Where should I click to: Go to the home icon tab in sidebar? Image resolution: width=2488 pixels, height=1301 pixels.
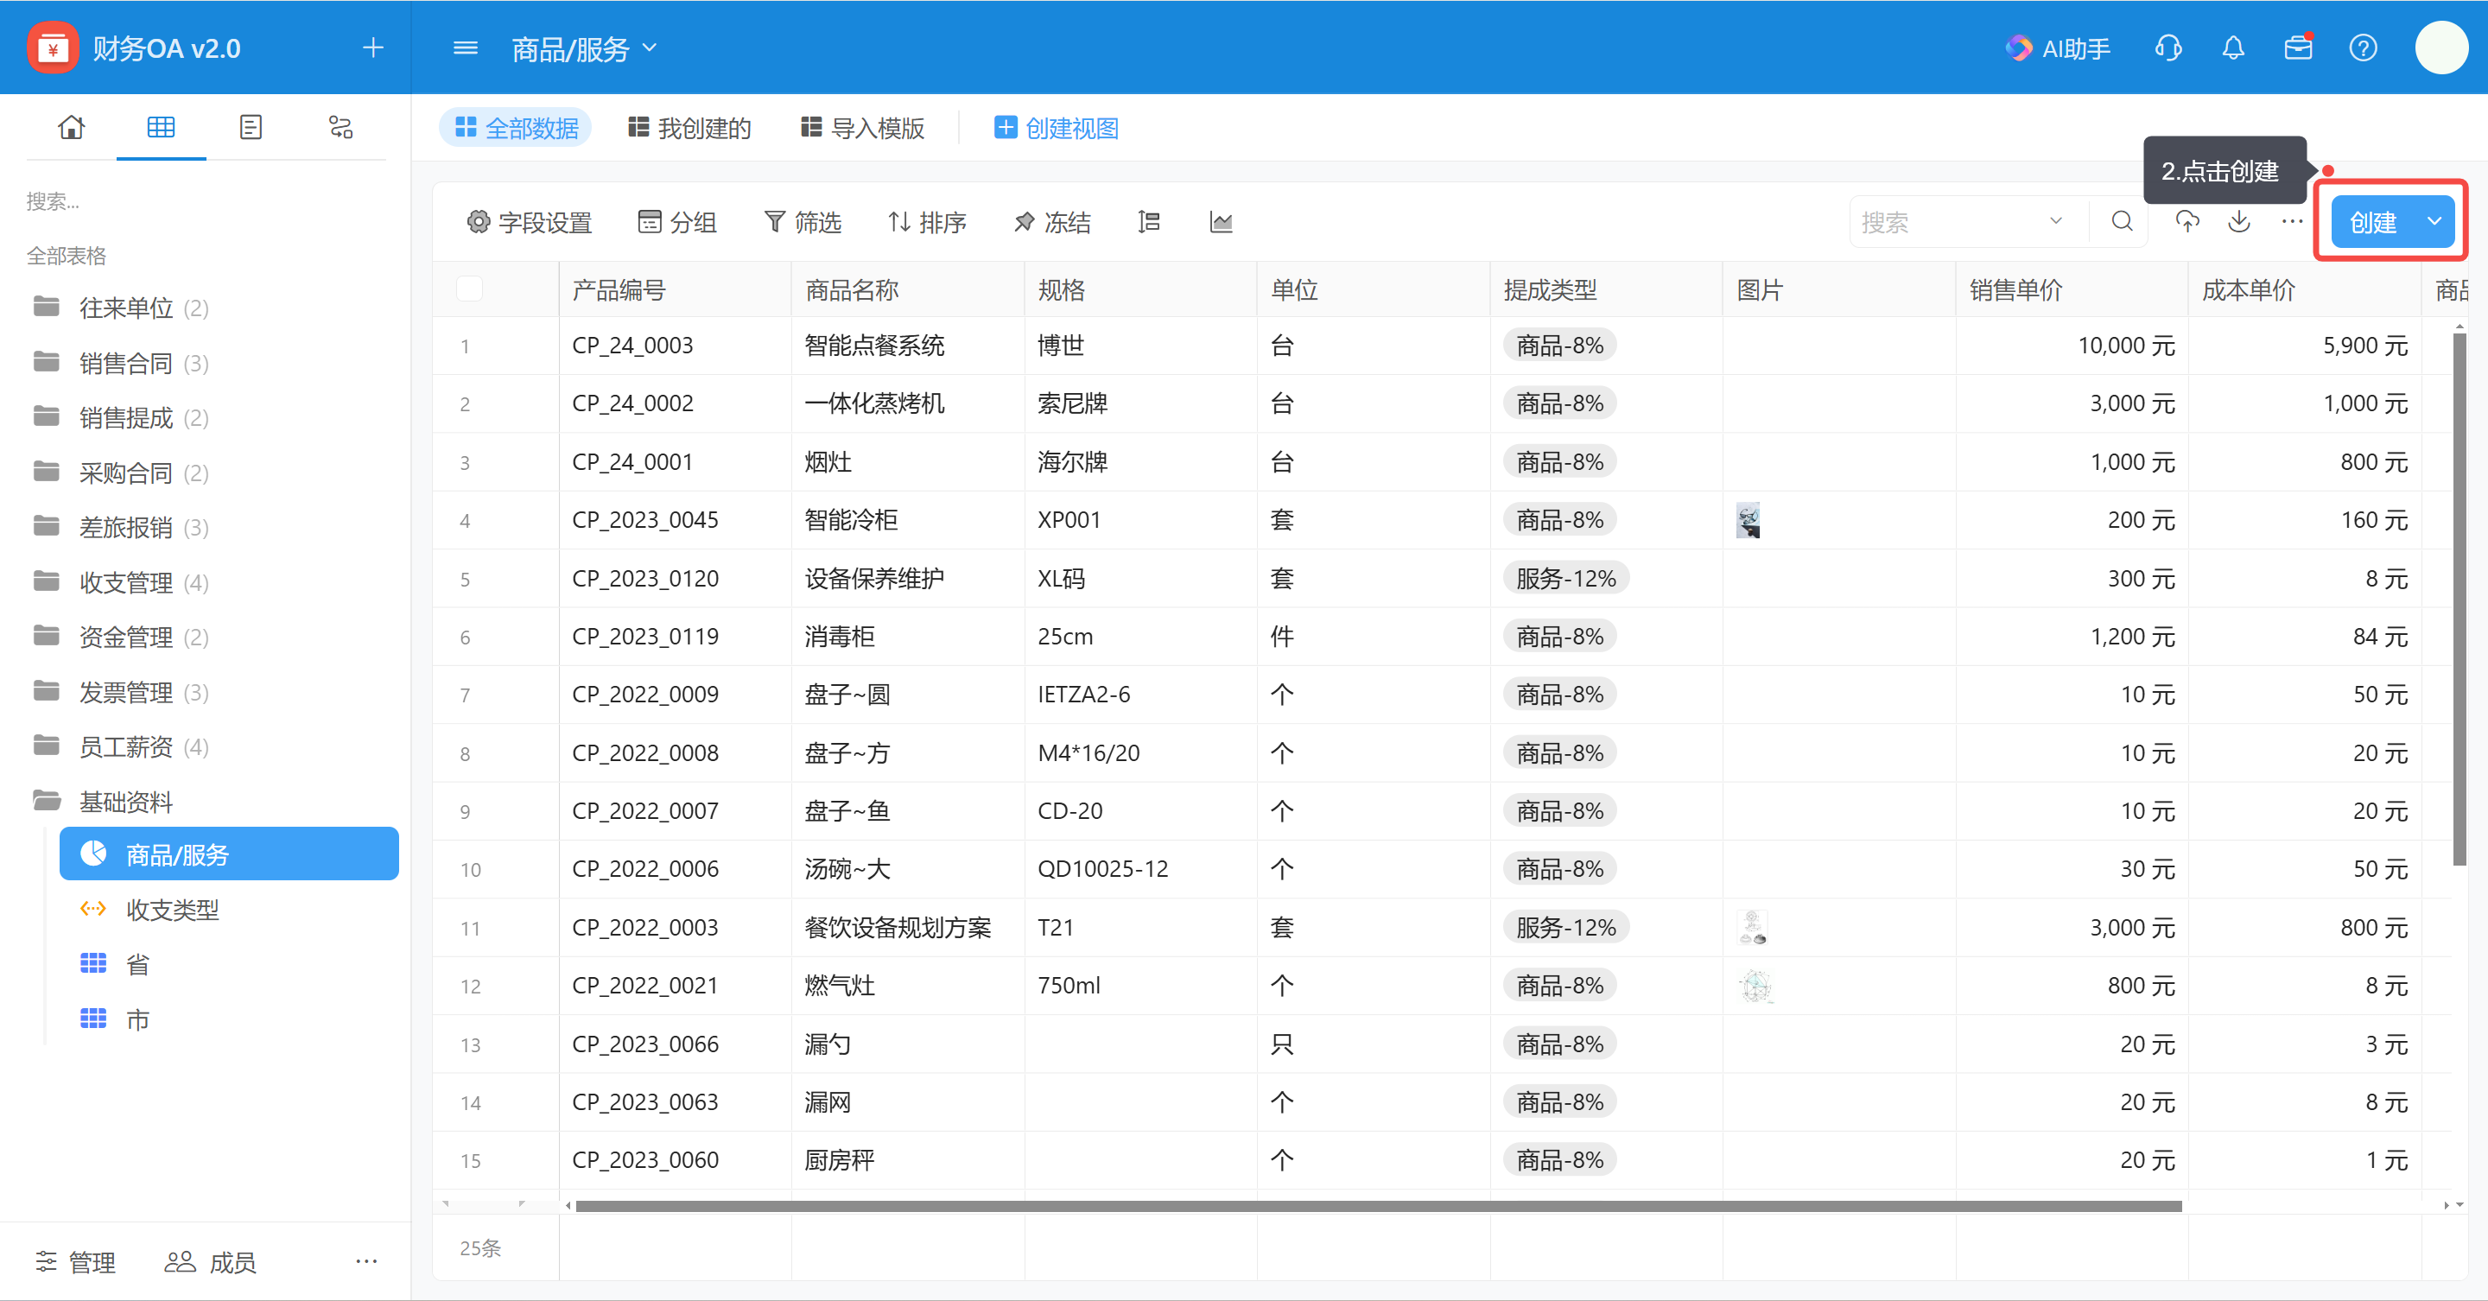click(72, 126)
